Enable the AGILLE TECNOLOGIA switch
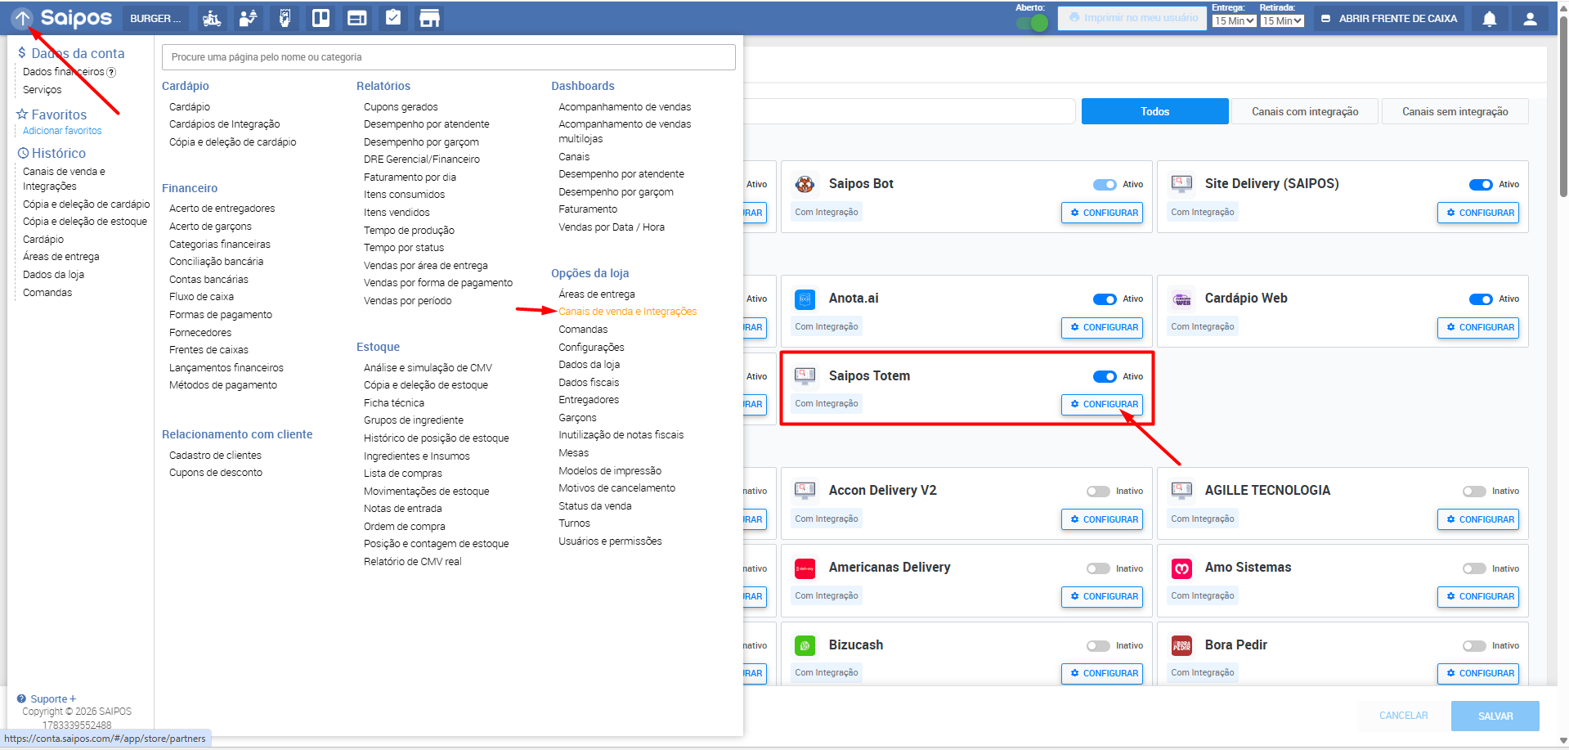The height and width of the screenshot is (750, 1569). point(1474,492)
